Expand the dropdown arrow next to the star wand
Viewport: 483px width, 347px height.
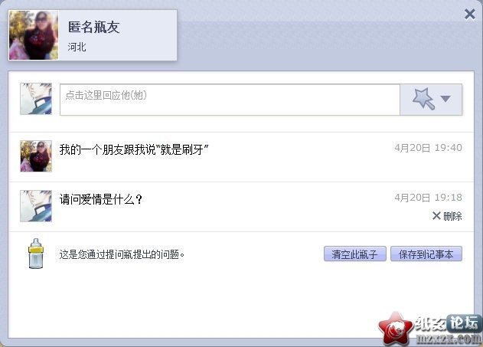click(445, 99)
